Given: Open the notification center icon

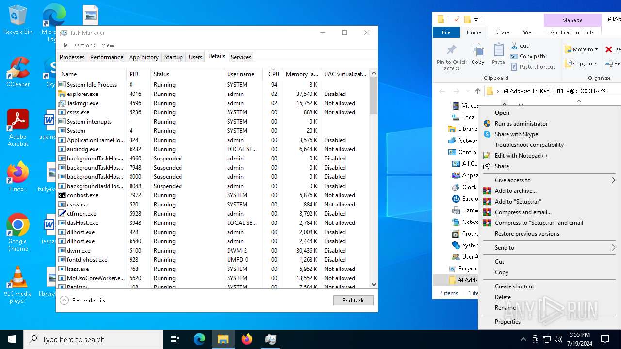Looking at the screenshot, I should click(x=605, y=339).
